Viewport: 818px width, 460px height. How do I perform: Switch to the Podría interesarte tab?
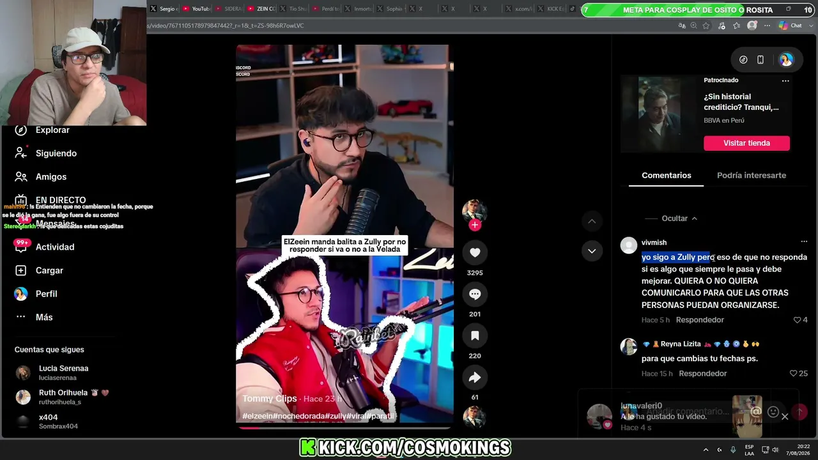[x=752, y=175]
